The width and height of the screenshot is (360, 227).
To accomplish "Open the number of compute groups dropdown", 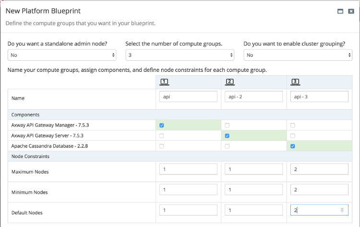I will point(180,55).
